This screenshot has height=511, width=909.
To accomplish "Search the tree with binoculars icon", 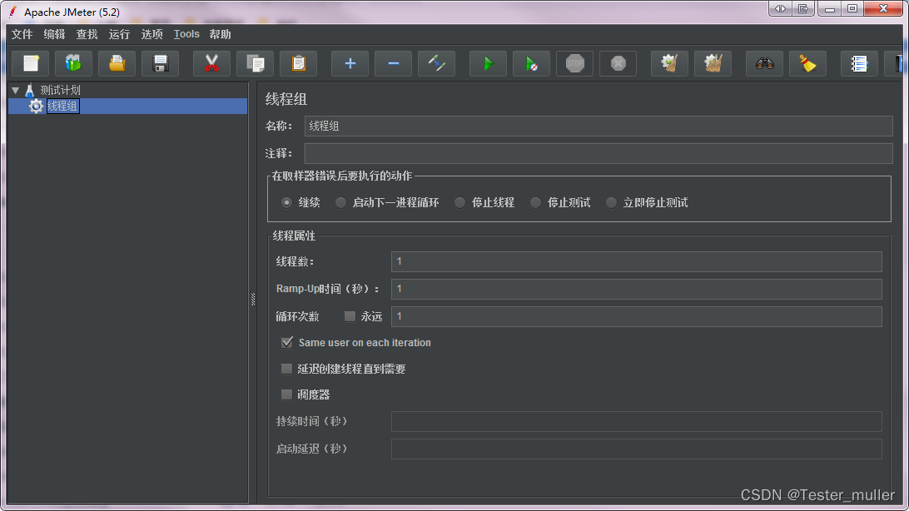I will pos(765,64).
